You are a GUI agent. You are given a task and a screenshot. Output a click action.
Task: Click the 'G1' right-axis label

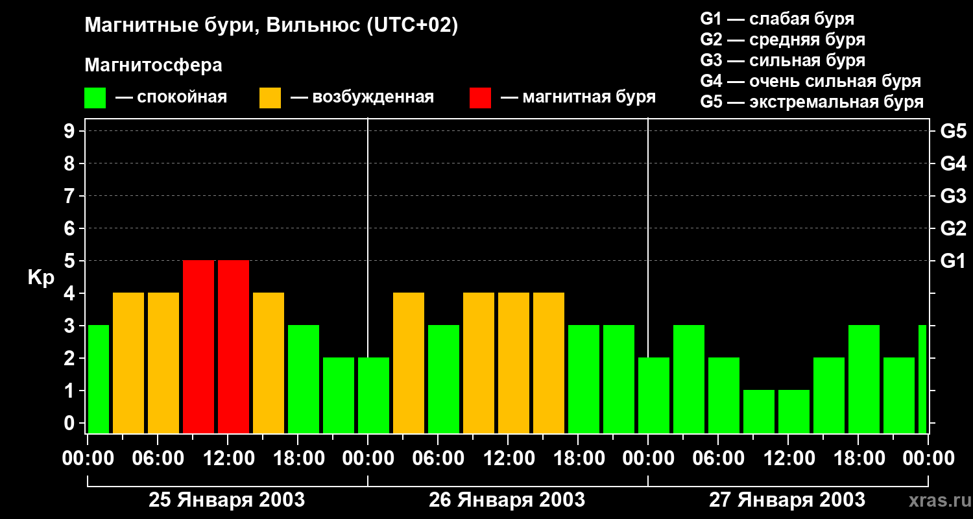click(953, 261)
